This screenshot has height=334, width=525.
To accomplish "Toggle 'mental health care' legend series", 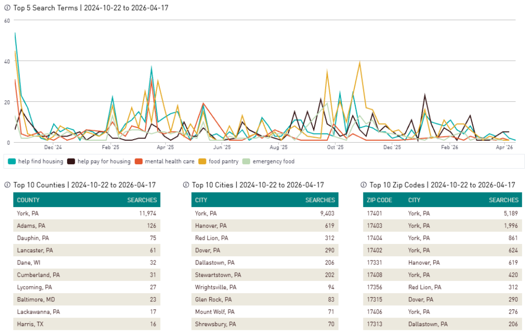I will (x=169, y=162).
